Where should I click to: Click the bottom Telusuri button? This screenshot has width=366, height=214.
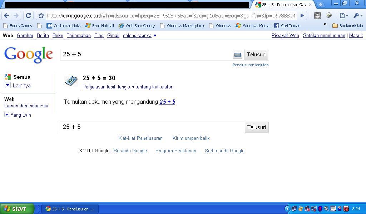[x=257, y=127]
